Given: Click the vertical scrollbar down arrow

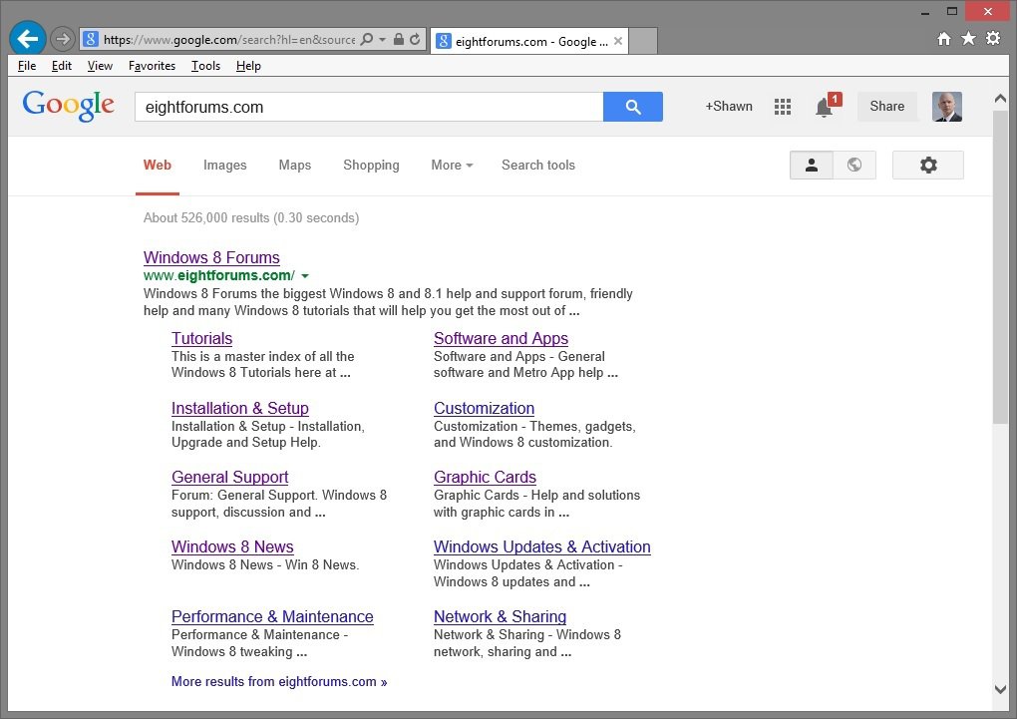Looking at the screenshot, I should tap(1001, 689).
